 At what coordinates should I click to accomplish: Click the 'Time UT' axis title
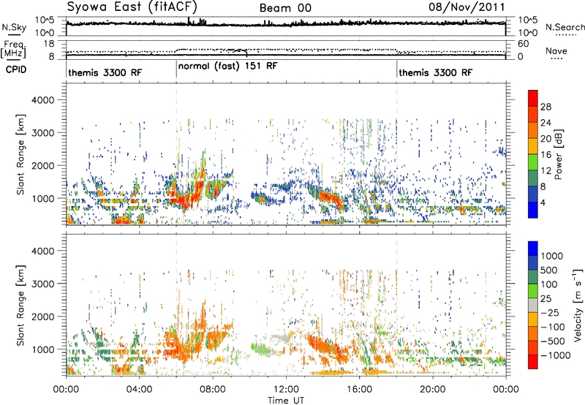click(x=286, y=401)
